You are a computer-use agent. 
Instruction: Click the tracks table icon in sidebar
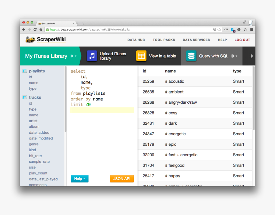click(x=25, y=97)
